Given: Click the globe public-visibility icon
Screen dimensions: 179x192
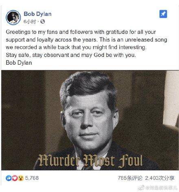Looking at the screenshot, I should tap(43, 22).
